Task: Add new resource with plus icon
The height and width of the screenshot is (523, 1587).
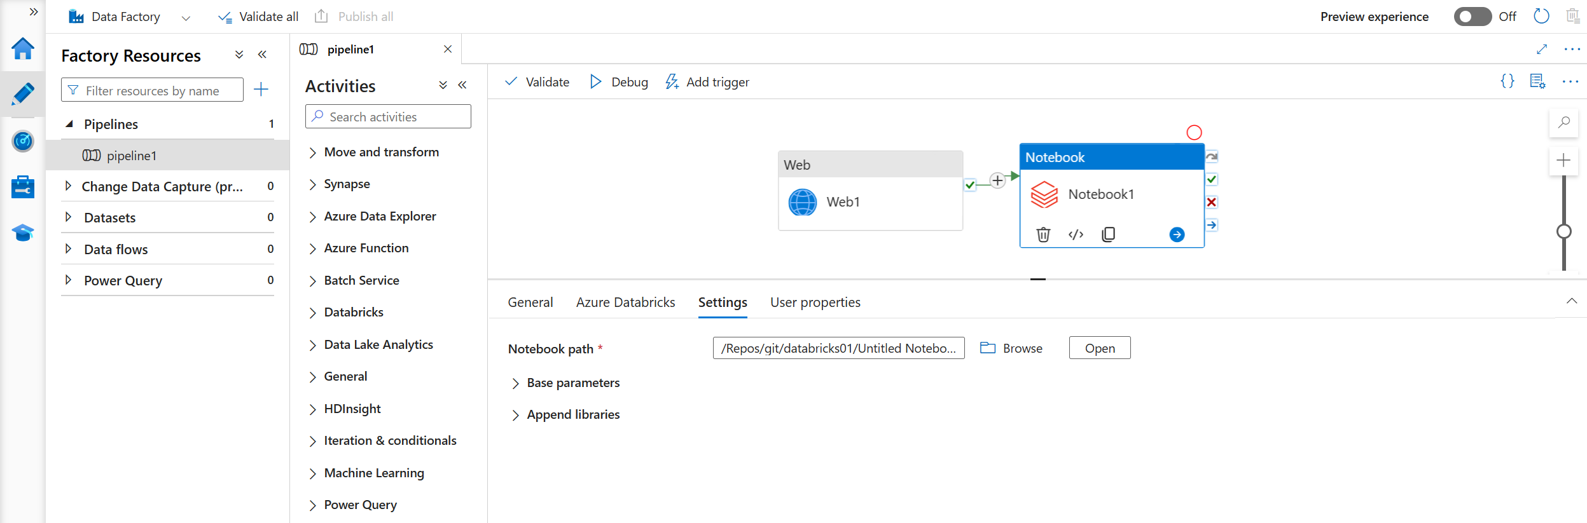Action: (261, 90)
